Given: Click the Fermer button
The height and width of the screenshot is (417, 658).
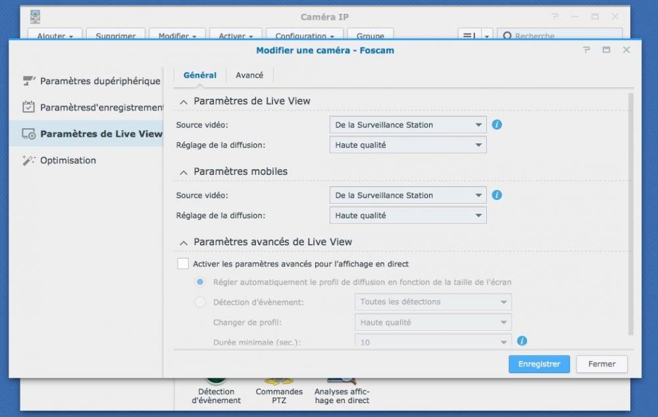Looking at the screenshot, I should click(x=601, y=364).
